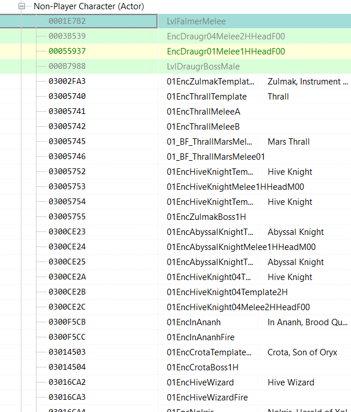The height and width of the screenshot is (412, 351).
Task: Select record 03016CA3
Action: (67, 397)
